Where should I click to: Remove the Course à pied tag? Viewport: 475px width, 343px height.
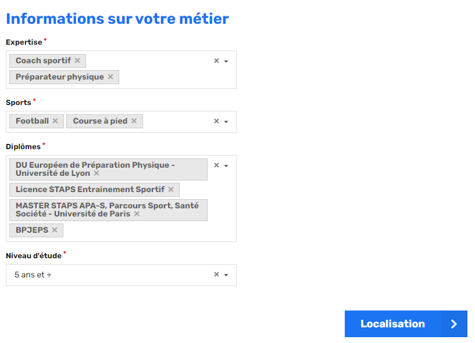(134, 121)
